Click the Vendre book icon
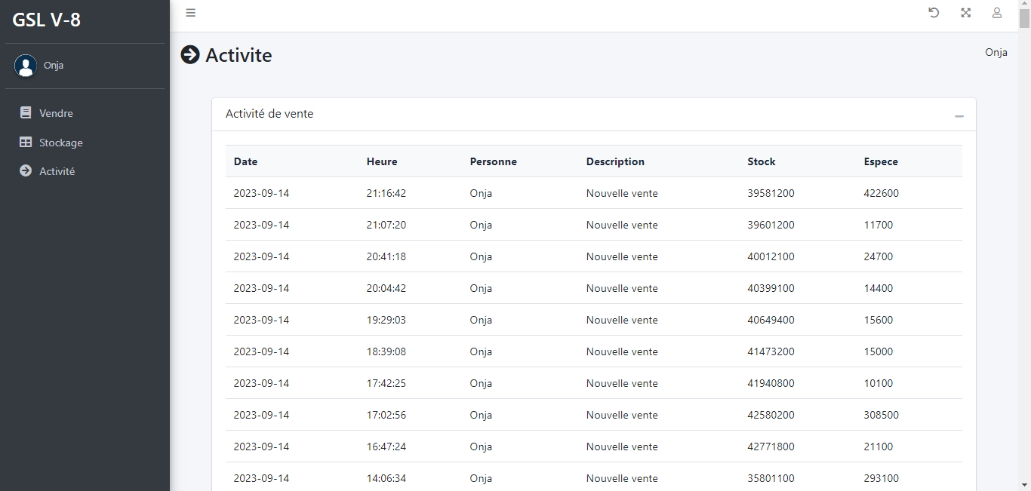Viewport: 1031px width, 491px height. 26,113
